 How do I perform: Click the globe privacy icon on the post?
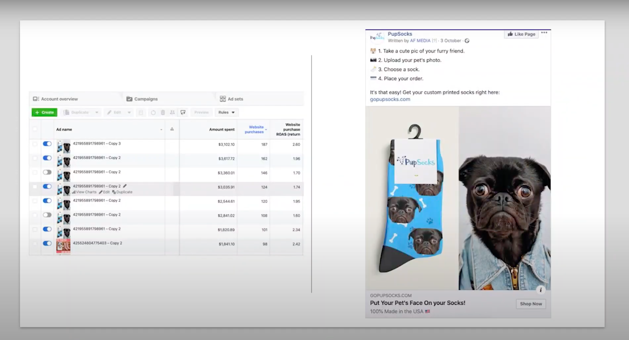(x=467, y=41)
